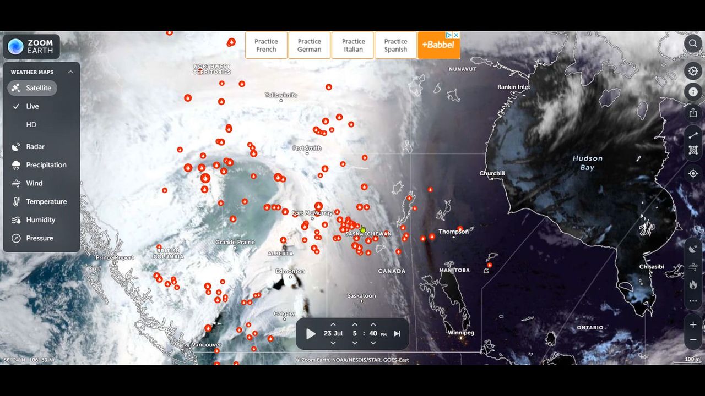Click the info icon button
The image size is (705, 396).
pyautogui.click(x=693, y=92)
